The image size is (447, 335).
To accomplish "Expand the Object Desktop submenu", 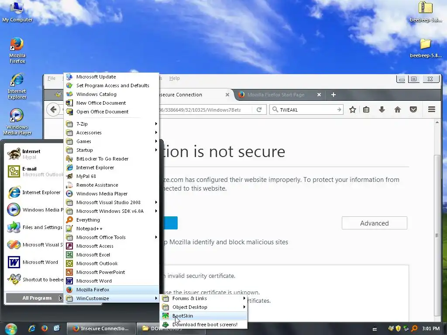I will (x=204, y=307).
